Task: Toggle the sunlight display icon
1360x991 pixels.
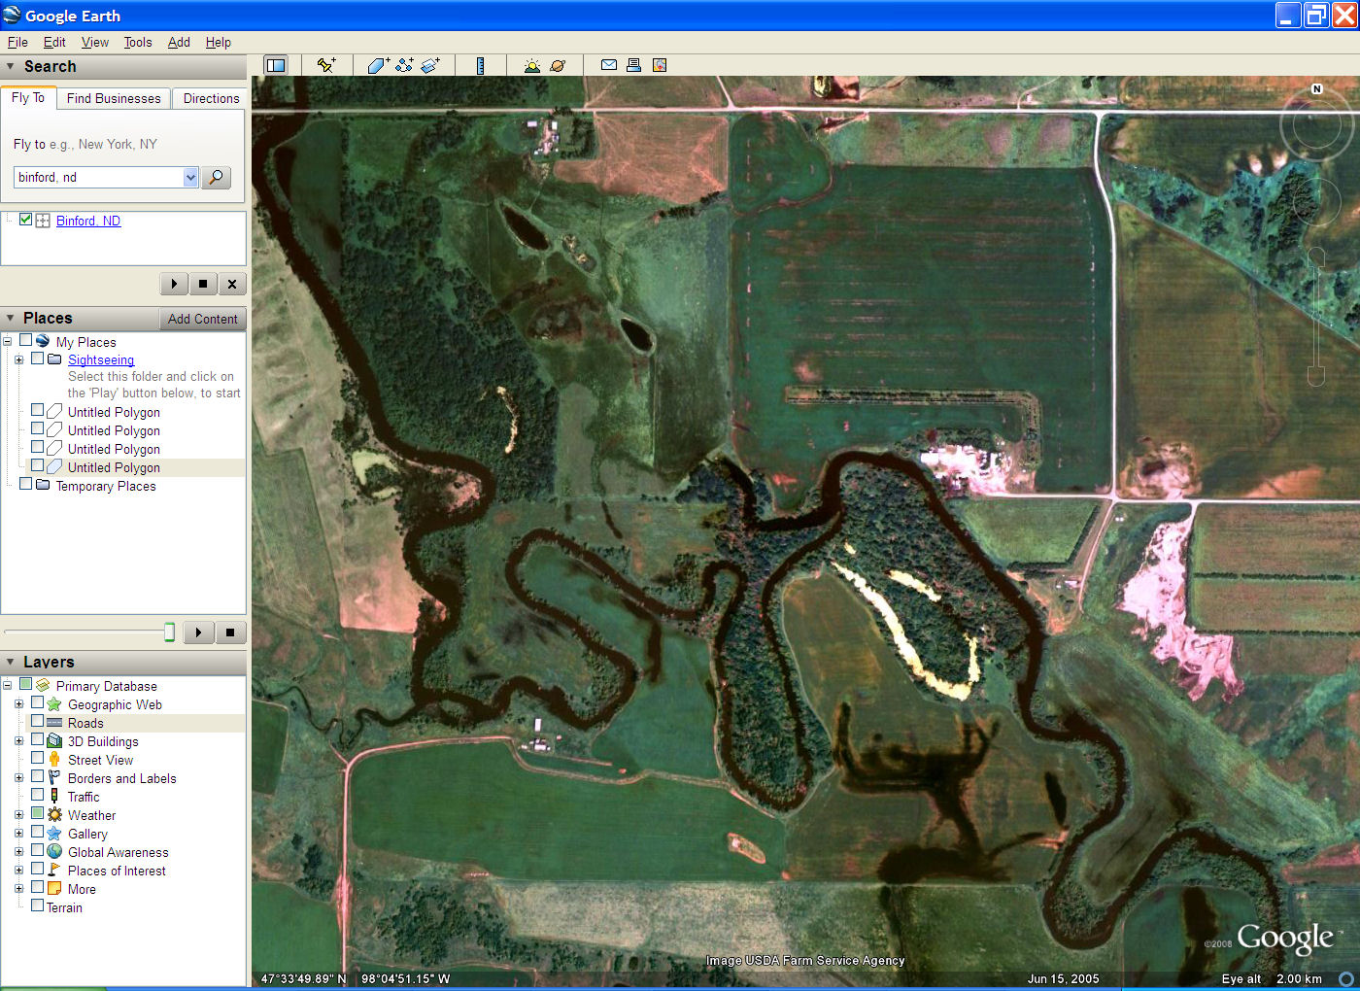Action: [531, 65]
